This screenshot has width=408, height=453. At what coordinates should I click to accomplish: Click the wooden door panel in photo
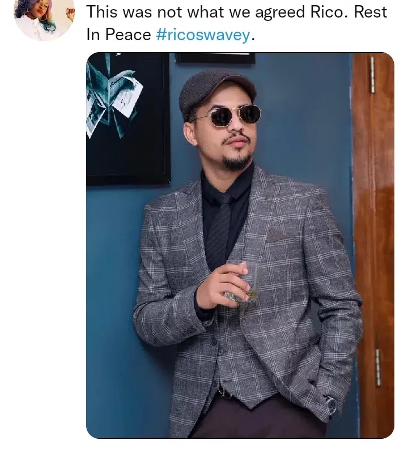[373, 245]
